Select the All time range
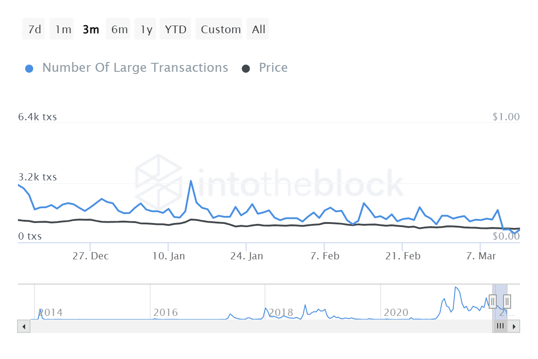Viewport: 538px width, 359px height. [258, 29]
